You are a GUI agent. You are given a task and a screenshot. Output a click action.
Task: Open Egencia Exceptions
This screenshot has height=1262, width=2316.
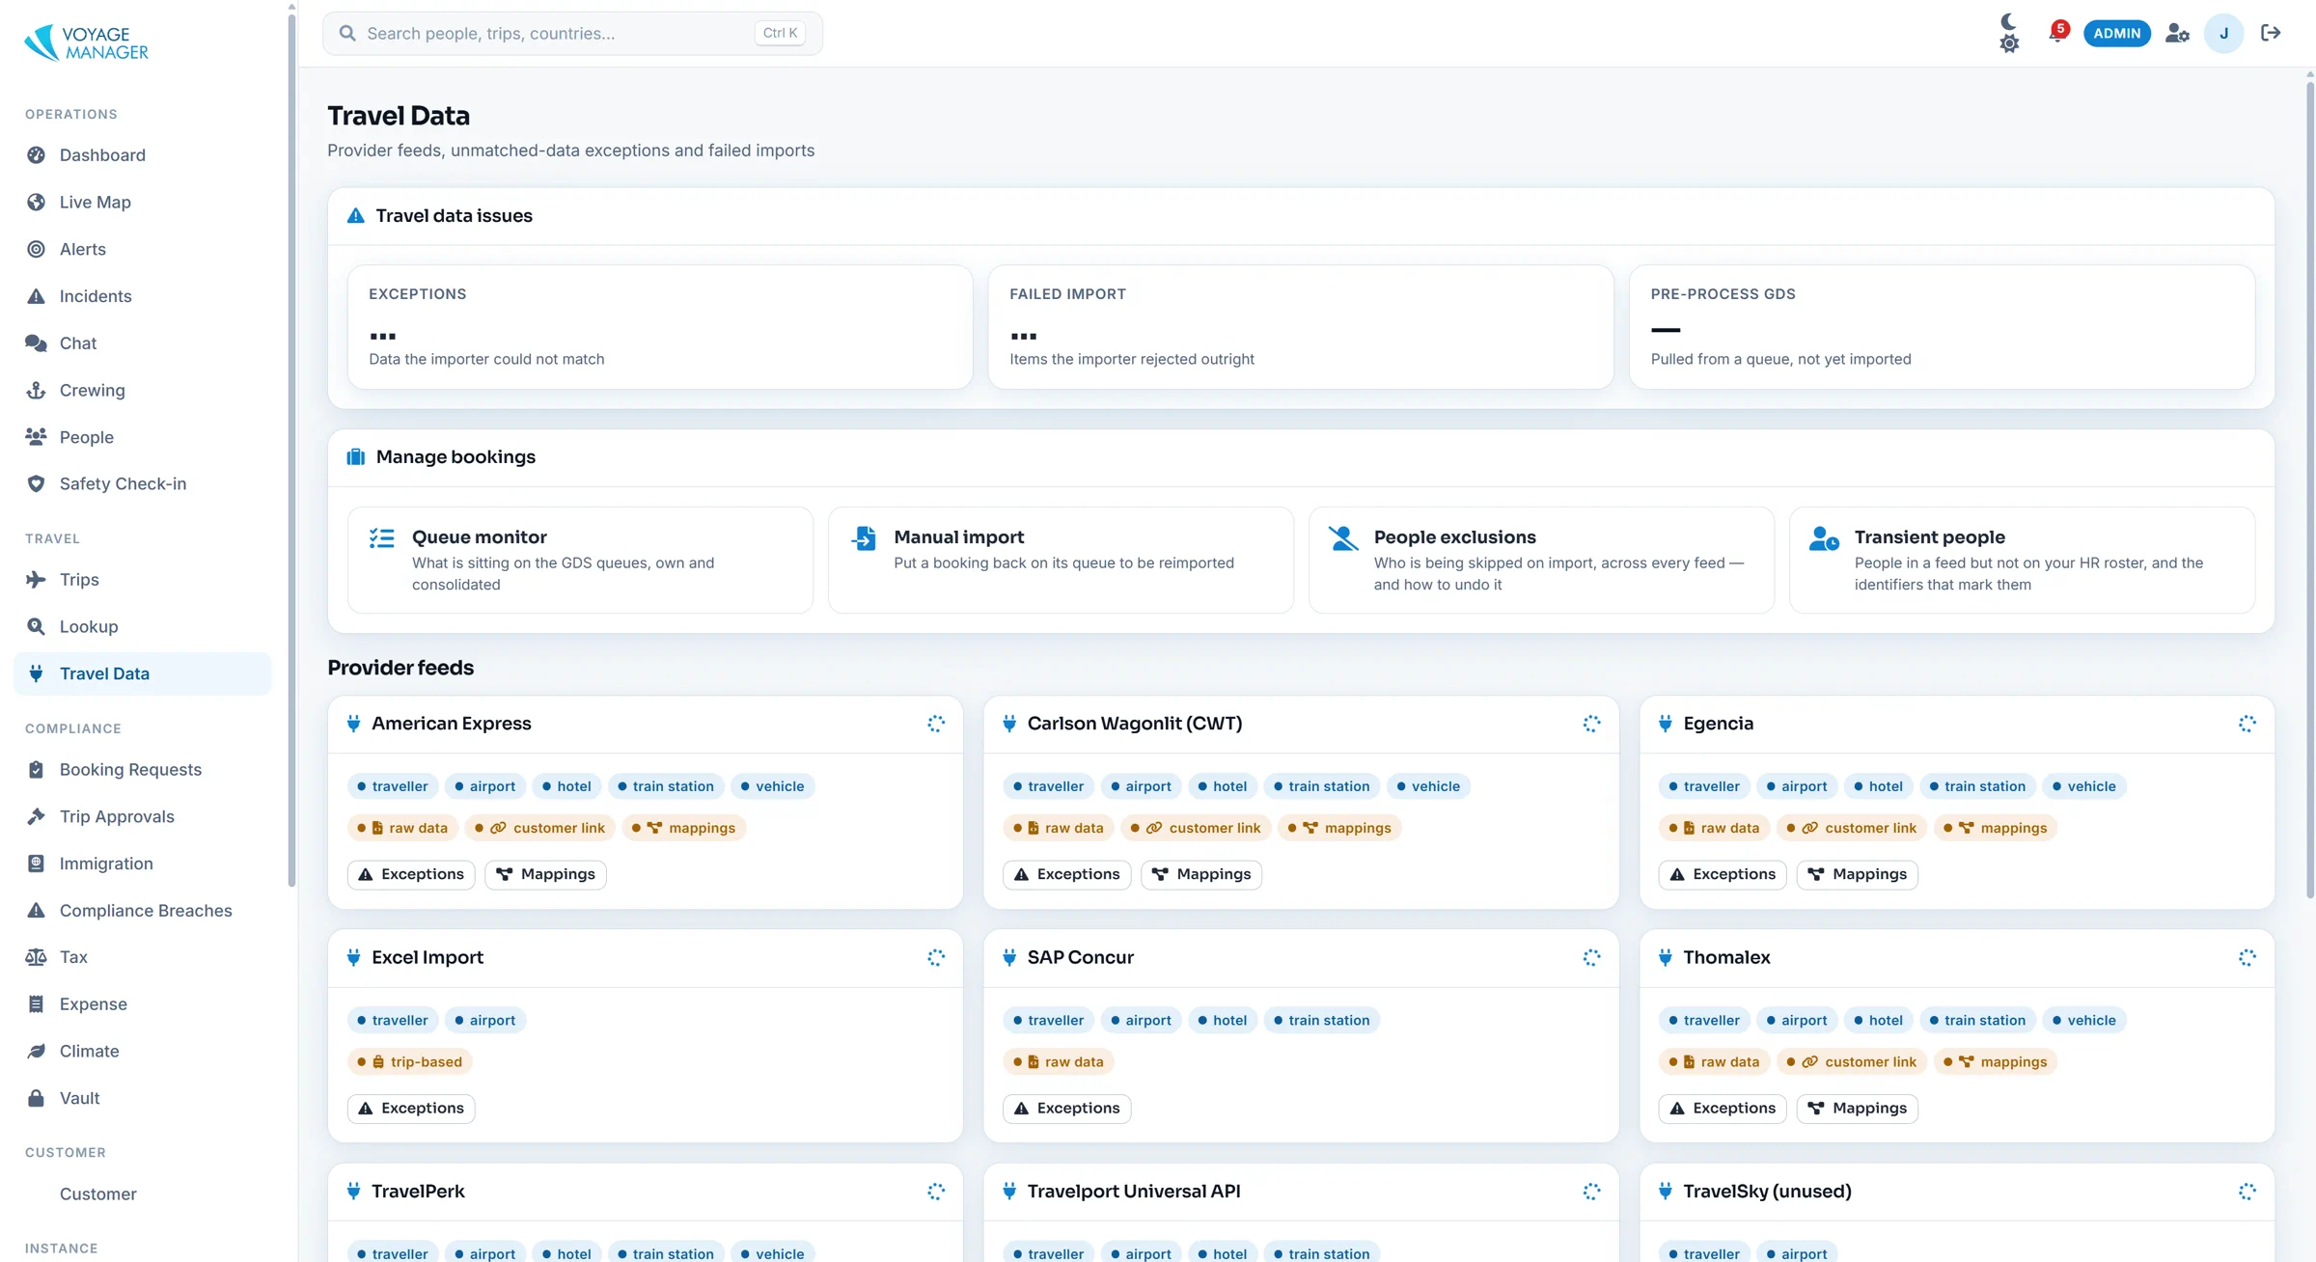point(1723,874)
